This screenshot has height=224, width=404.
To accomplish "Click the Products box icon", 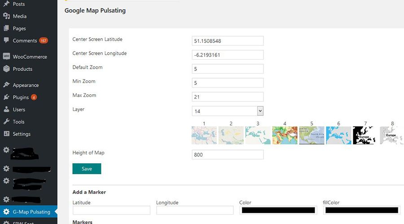I will 6,69.
